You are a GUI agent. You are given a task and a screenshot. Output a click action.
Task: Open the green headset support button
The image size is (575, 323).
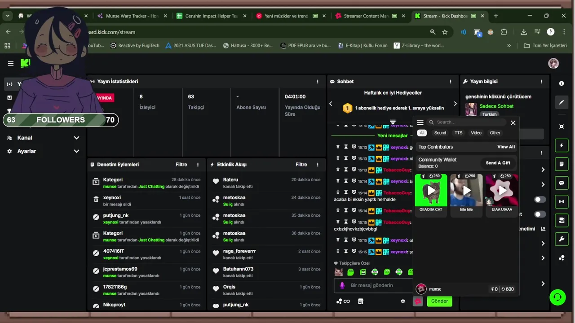557,297
